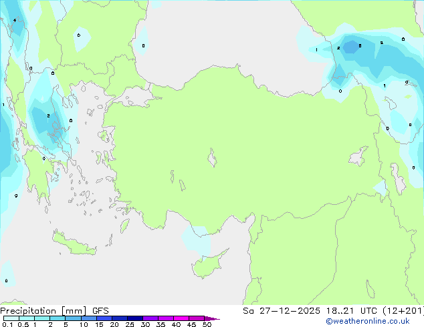Viewport: 424px width, 327px height.
Task: Click the 'Precipitation [mm] GFS' title text
Action: tap(54, 311)
